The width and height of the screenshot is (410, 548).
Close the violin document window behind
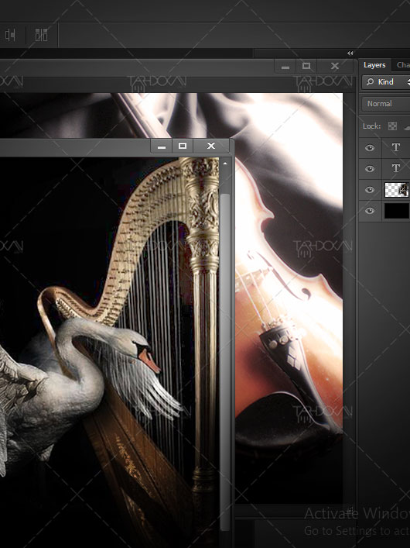(x=335, y=66)
